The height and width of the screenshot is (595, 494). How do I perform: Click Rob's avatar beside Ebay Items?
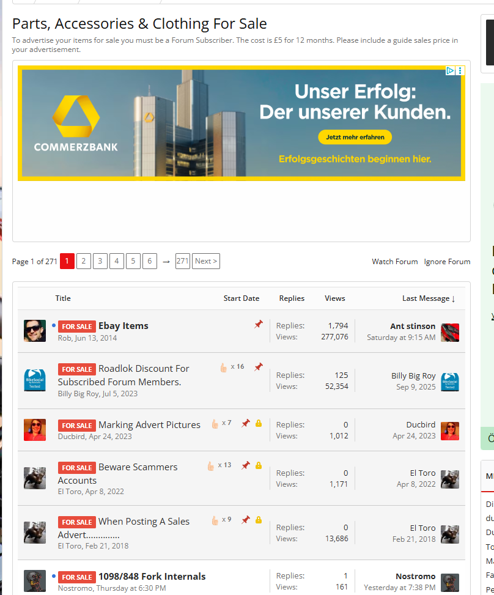tap(35, 331)
